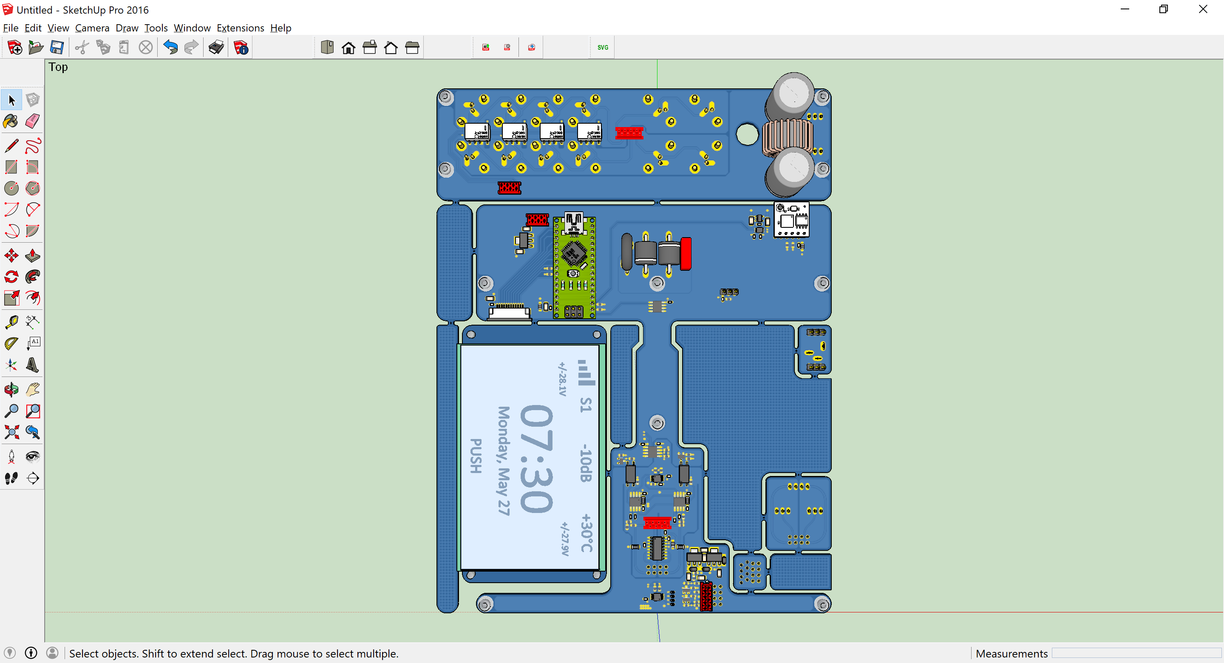The width and height of the screenshot is (1224, 663).
Task: Choose the Arc tool
Action: tap(11, 209)
